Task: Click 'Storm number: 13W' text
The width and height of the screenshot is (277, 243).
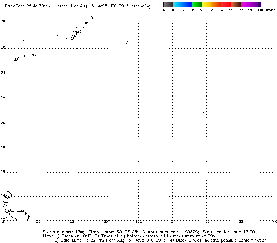Action: [64, 232]
